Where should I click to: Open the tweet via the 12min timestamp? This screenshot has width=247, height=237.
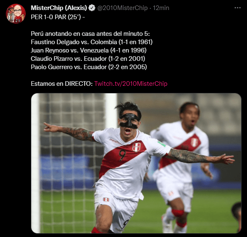click(161, 8)
